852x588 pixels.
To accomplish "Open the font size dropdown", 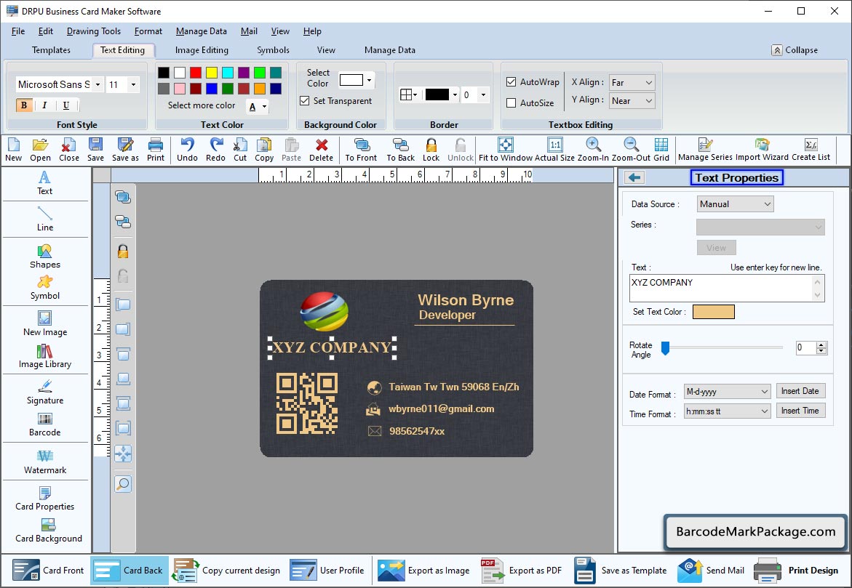I will (133, 85).
